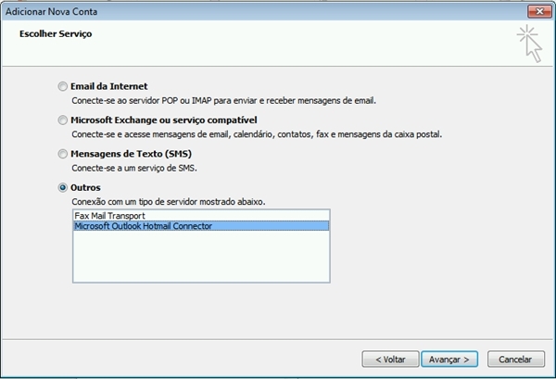This screenshot has width=556, height=379.
Task: Select the Email da Internet radio button
Action: coord(62,86)
